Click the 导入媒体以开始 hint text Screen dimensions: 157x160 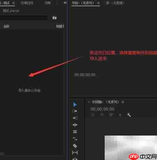(30, 90)
